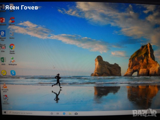Viewport: 160px width, 120px height.
Task: Select the Recycle Bin desktop icon
Action: click(x=11, y=33)
